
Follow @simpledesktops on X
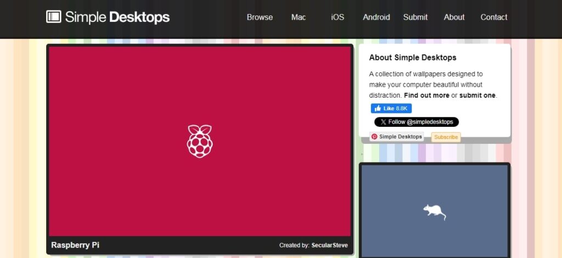(x=417, y=122)
